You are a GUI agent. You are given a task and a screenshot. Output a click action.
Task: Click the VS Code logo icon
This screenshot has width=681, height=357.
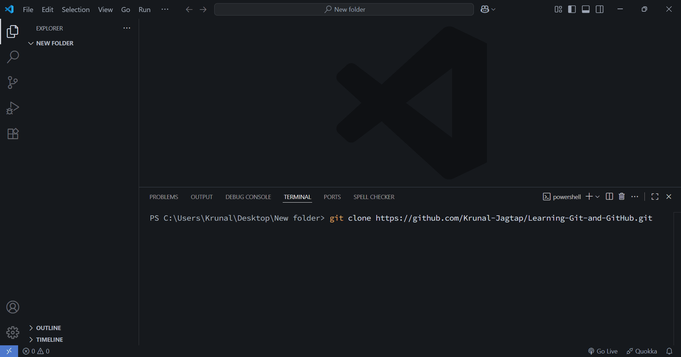[10, 9]
